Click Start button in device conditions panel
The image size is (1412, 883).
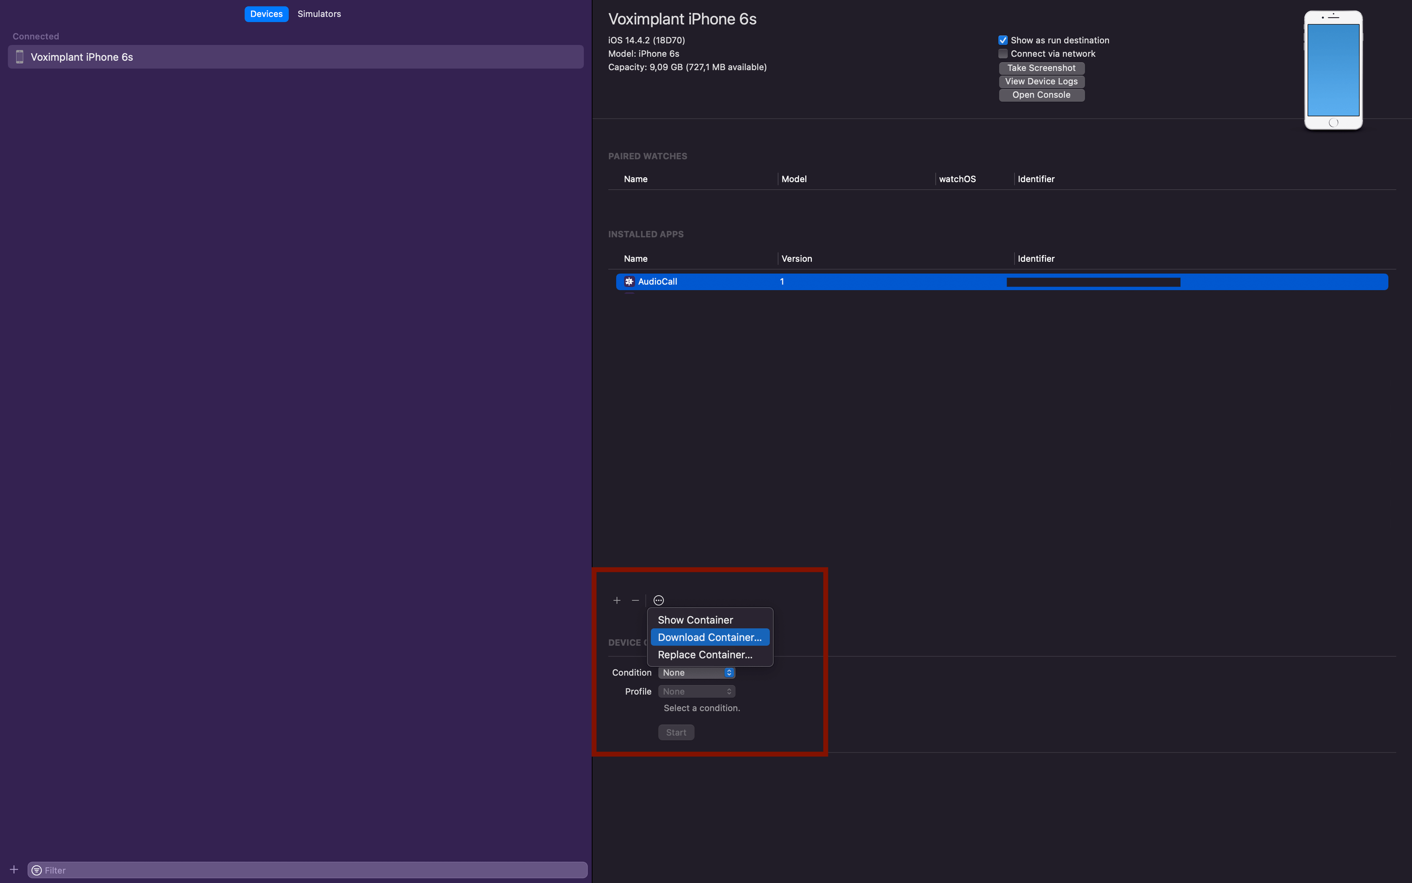click(x=676, y=733)
